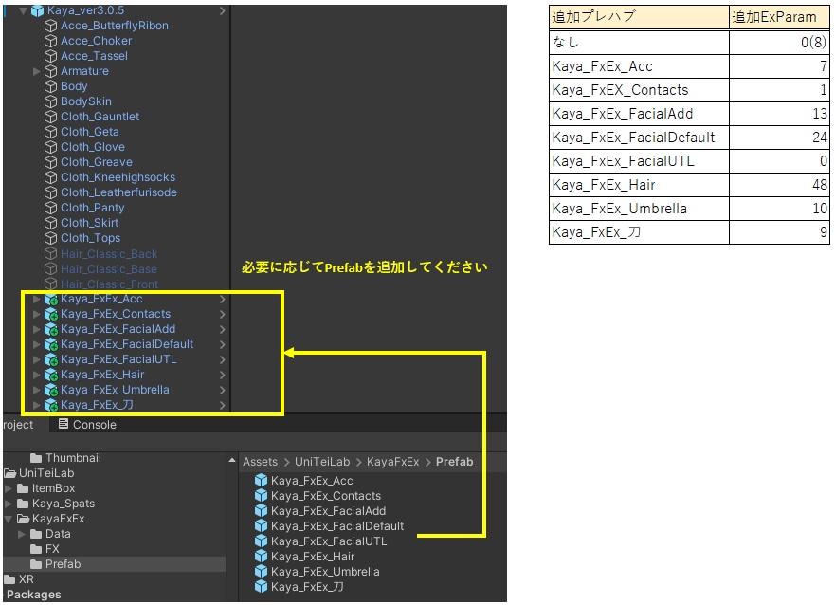The height and width of the screenshot is (605, 835).
Task: Switch to the Console tab
Action: pyautogui.click(x=87, y=425)
